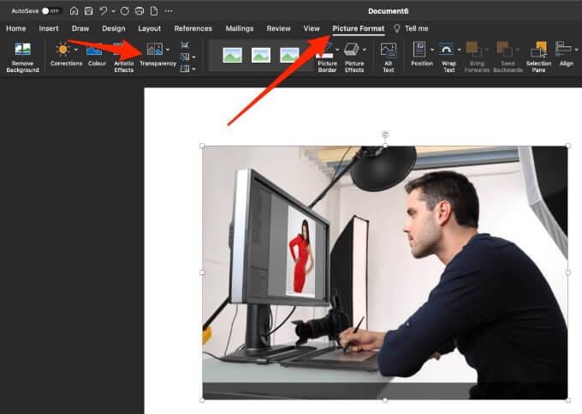Switch to the Home tab

[x=16, y=28]
